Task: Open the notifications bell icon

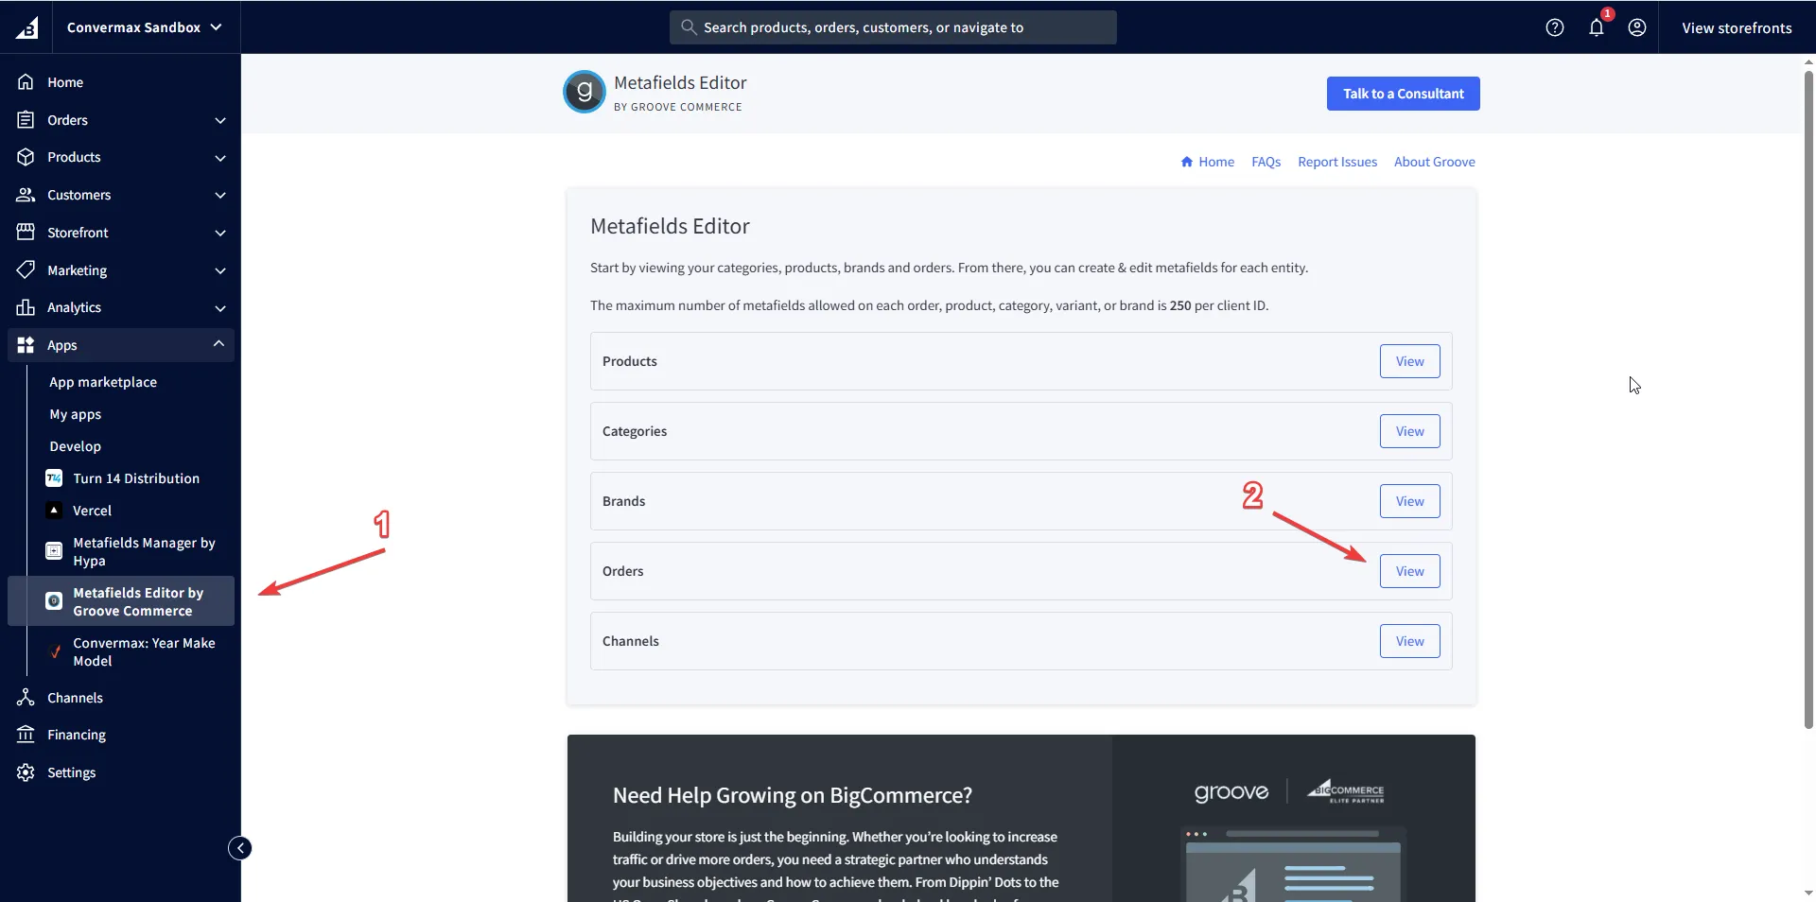Action: (1596, 27)
